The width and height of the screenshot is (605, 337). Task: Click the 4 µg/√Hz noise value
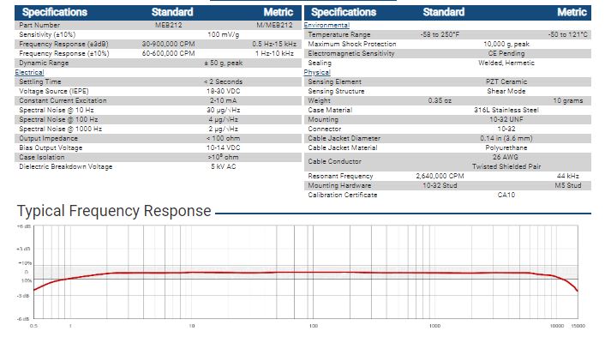223,119
